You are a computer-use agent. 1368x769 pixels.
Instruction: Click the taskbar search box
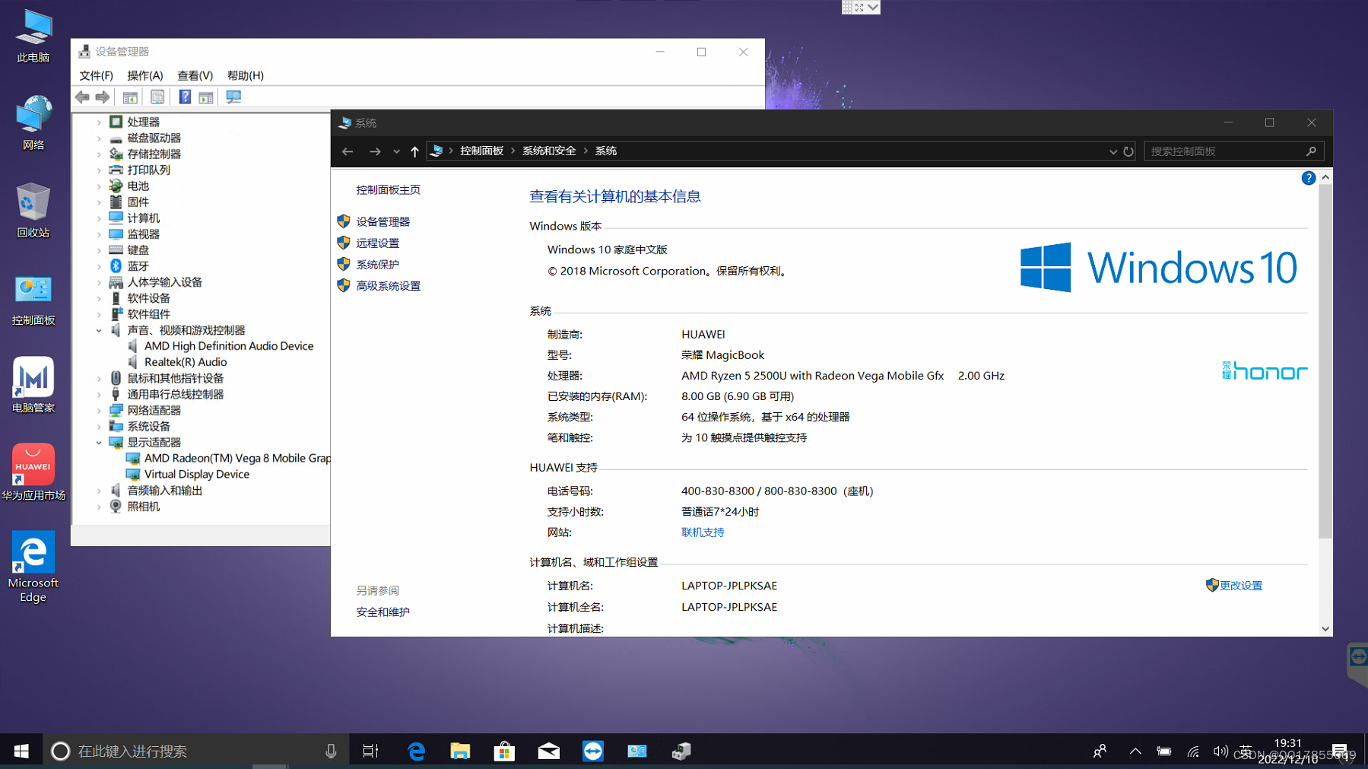click(195, 752)
